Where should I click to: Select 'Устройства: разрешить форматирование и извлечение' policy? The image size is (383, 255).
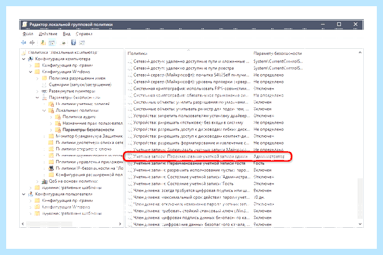click(x=192, y=143)
